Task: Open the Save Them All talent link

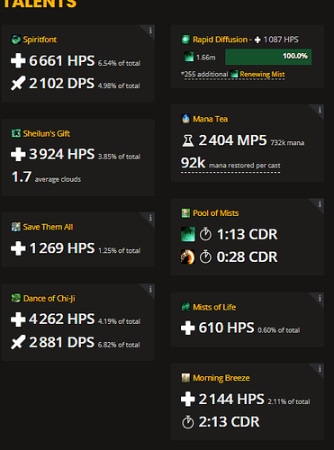Action: [48, 227]
